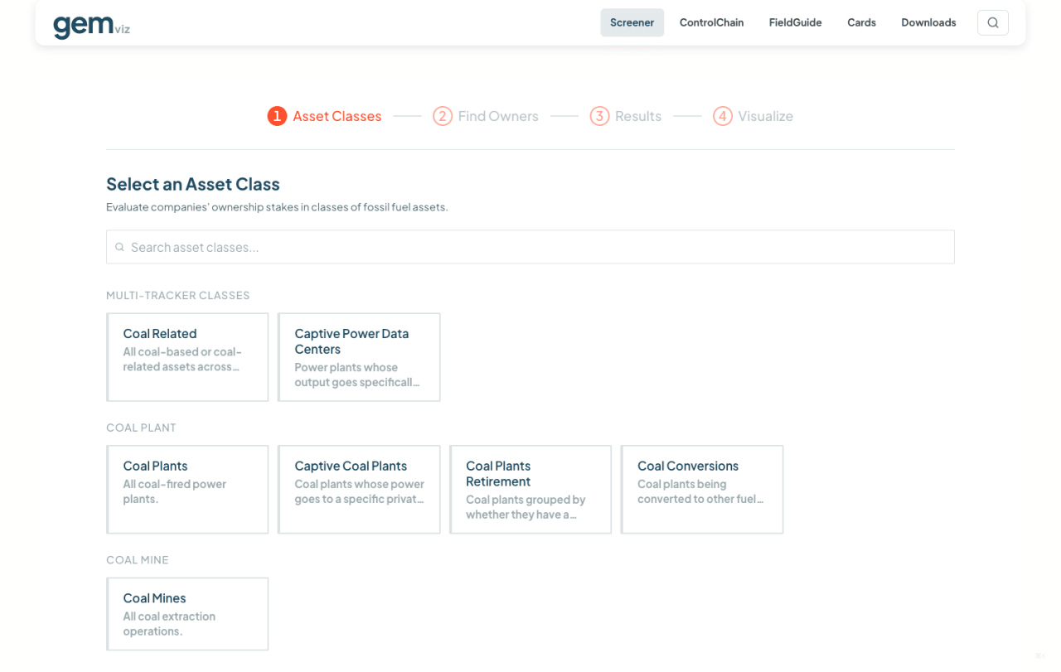1061x672 pixels.
Task: Select the Coal Related card
Action: 187,357
